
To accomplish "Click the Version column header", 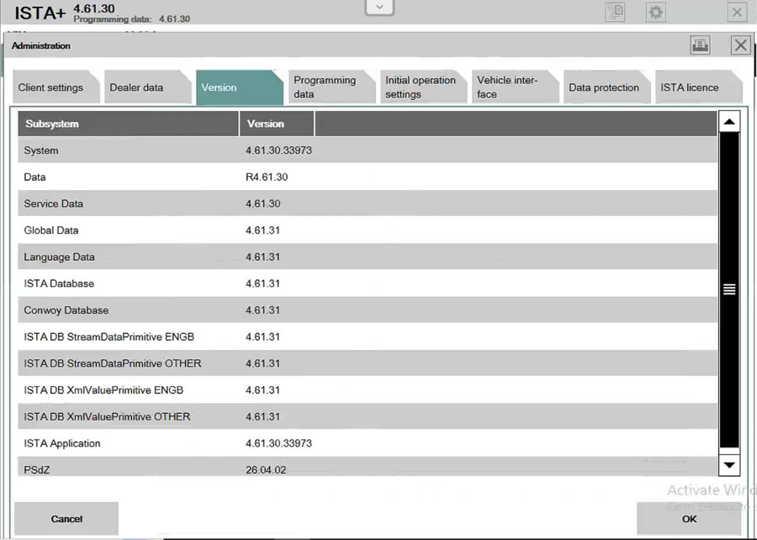I will point(277,124).
